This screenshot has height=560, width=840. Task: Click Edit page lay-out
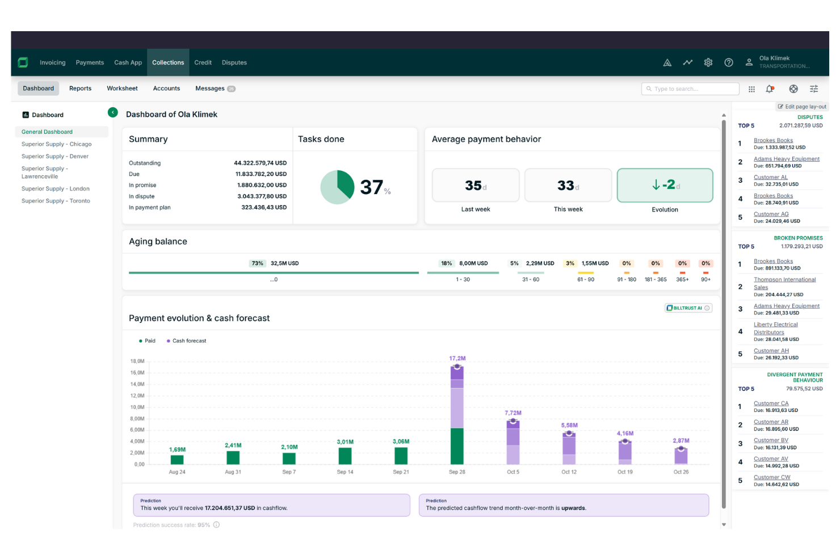[x=802, y=106]
